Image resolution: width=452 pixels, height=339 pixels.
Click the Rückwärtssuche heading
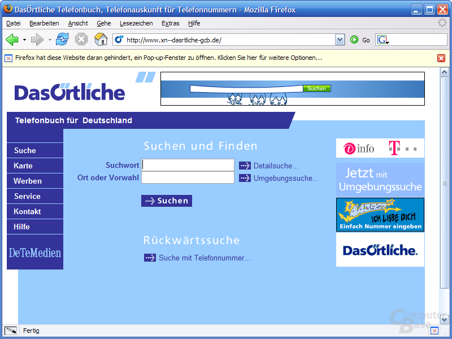(192, 240)
